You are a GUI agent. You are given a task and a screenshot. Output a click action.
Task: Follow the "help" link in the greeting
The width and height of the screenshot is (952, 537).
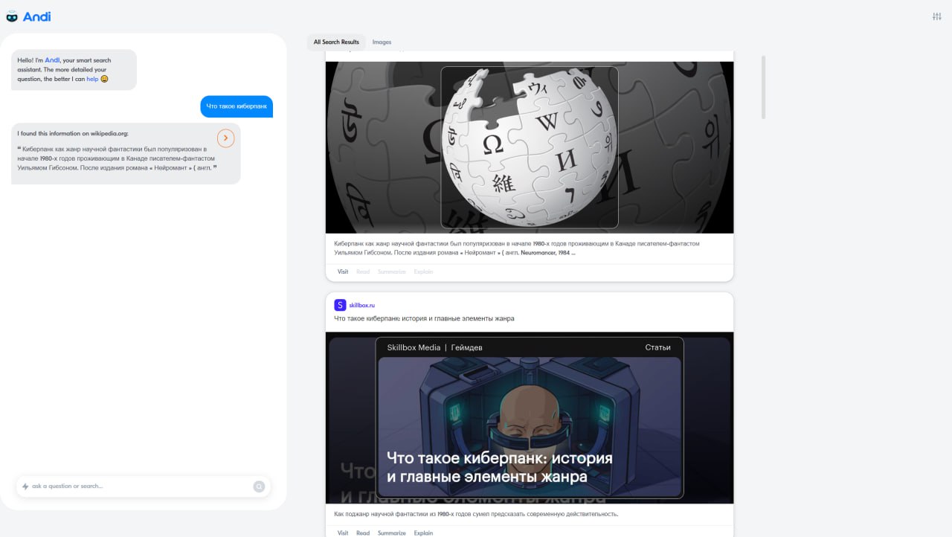[92, 79]
